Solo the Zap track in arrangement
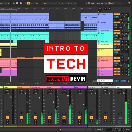The width and height of the screenshot is (132, 132). [x=122, y=74]
